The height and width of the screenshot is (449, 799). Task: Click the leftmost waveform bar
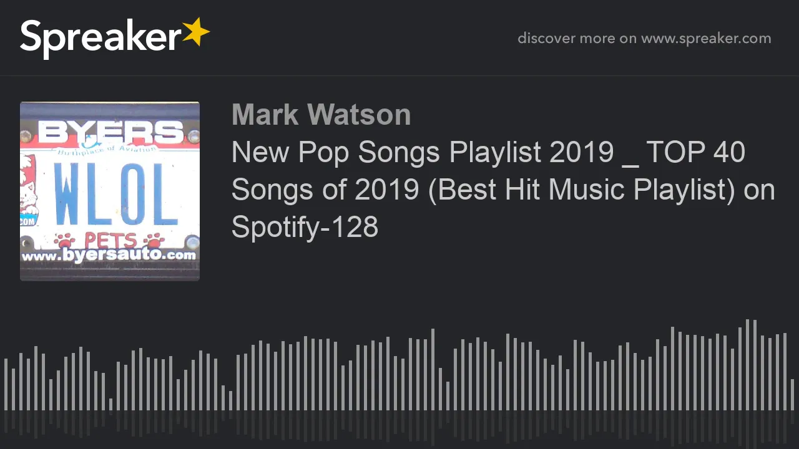[6, 384]
